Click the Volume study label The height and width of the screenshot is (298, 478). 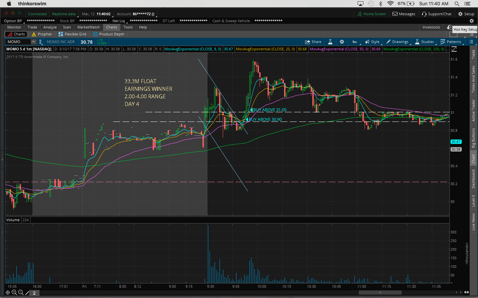pos(13,220)
